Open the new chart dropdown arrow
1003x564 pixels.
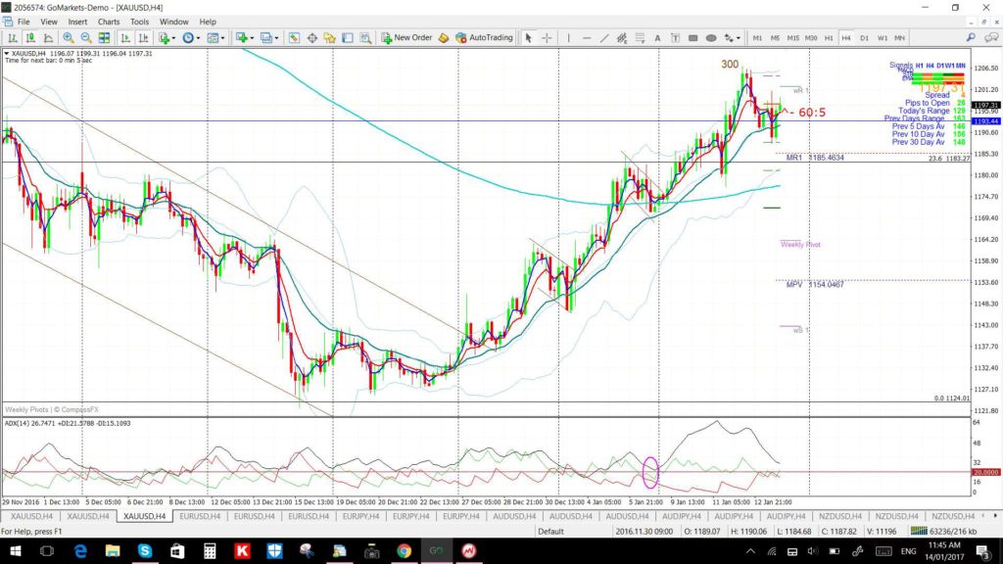pyautogui.click(x=252, y=38)
